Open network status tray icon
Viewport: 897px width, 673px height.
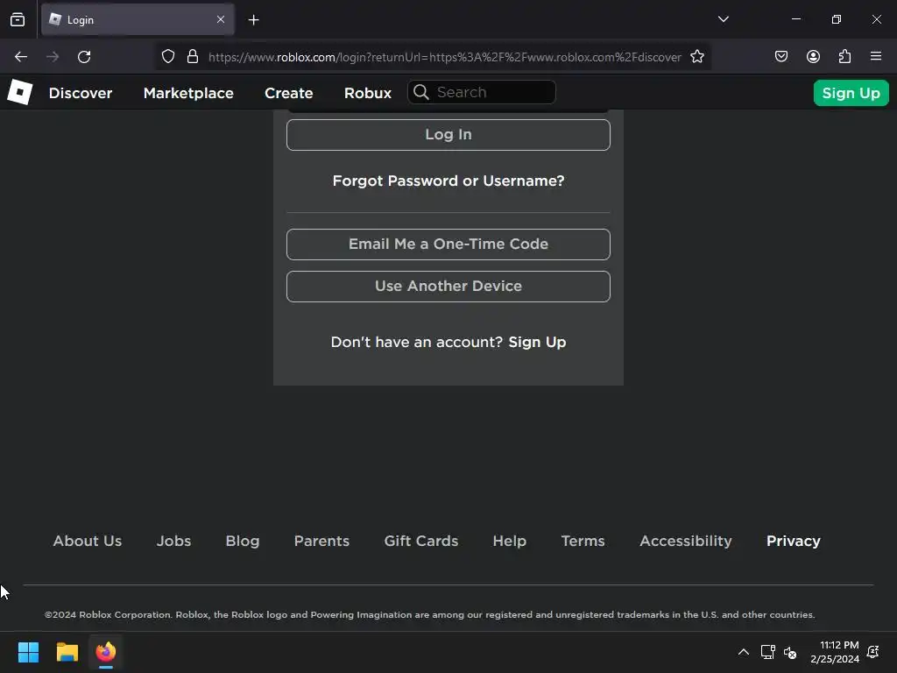pos(767,652)
